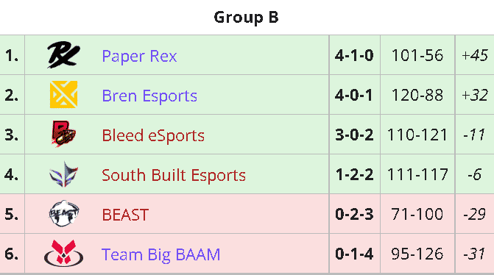Screen dimensions: 494x275
Task: Click Bleed eSports' 110-121 round score
Action: (417, 135)
